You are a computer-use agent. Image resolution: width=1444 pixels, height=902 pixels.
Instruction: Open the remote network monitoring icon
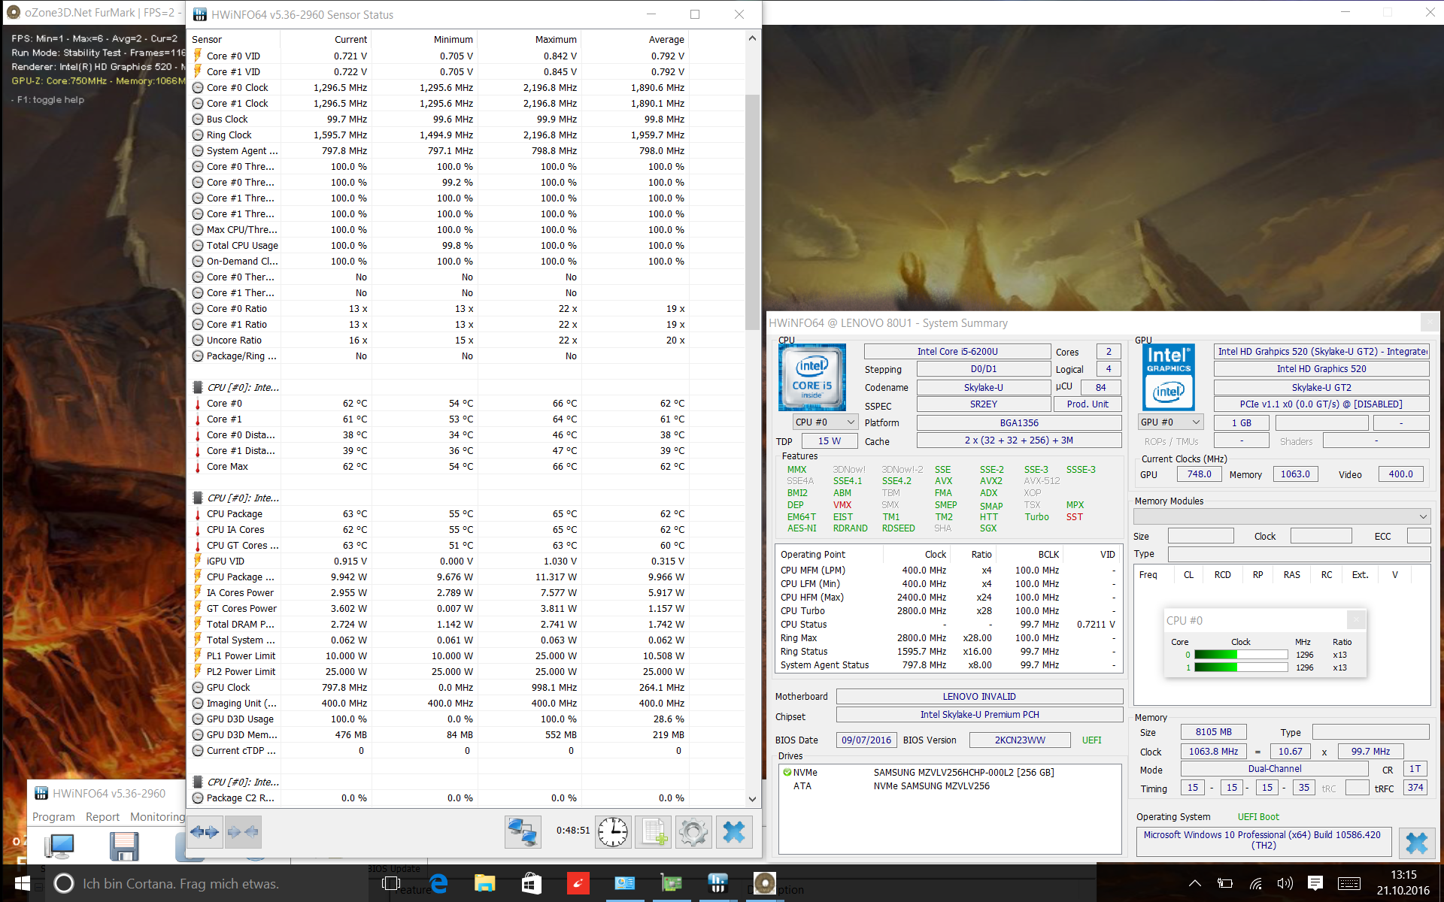click(x=523, y=832)
